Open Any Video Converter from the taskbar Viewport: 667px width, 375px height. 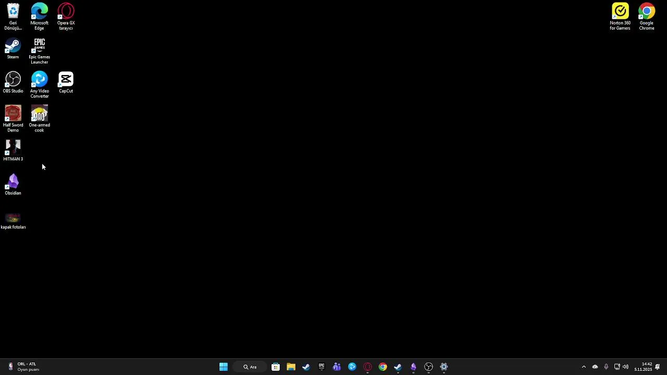(x=352, y=367)
